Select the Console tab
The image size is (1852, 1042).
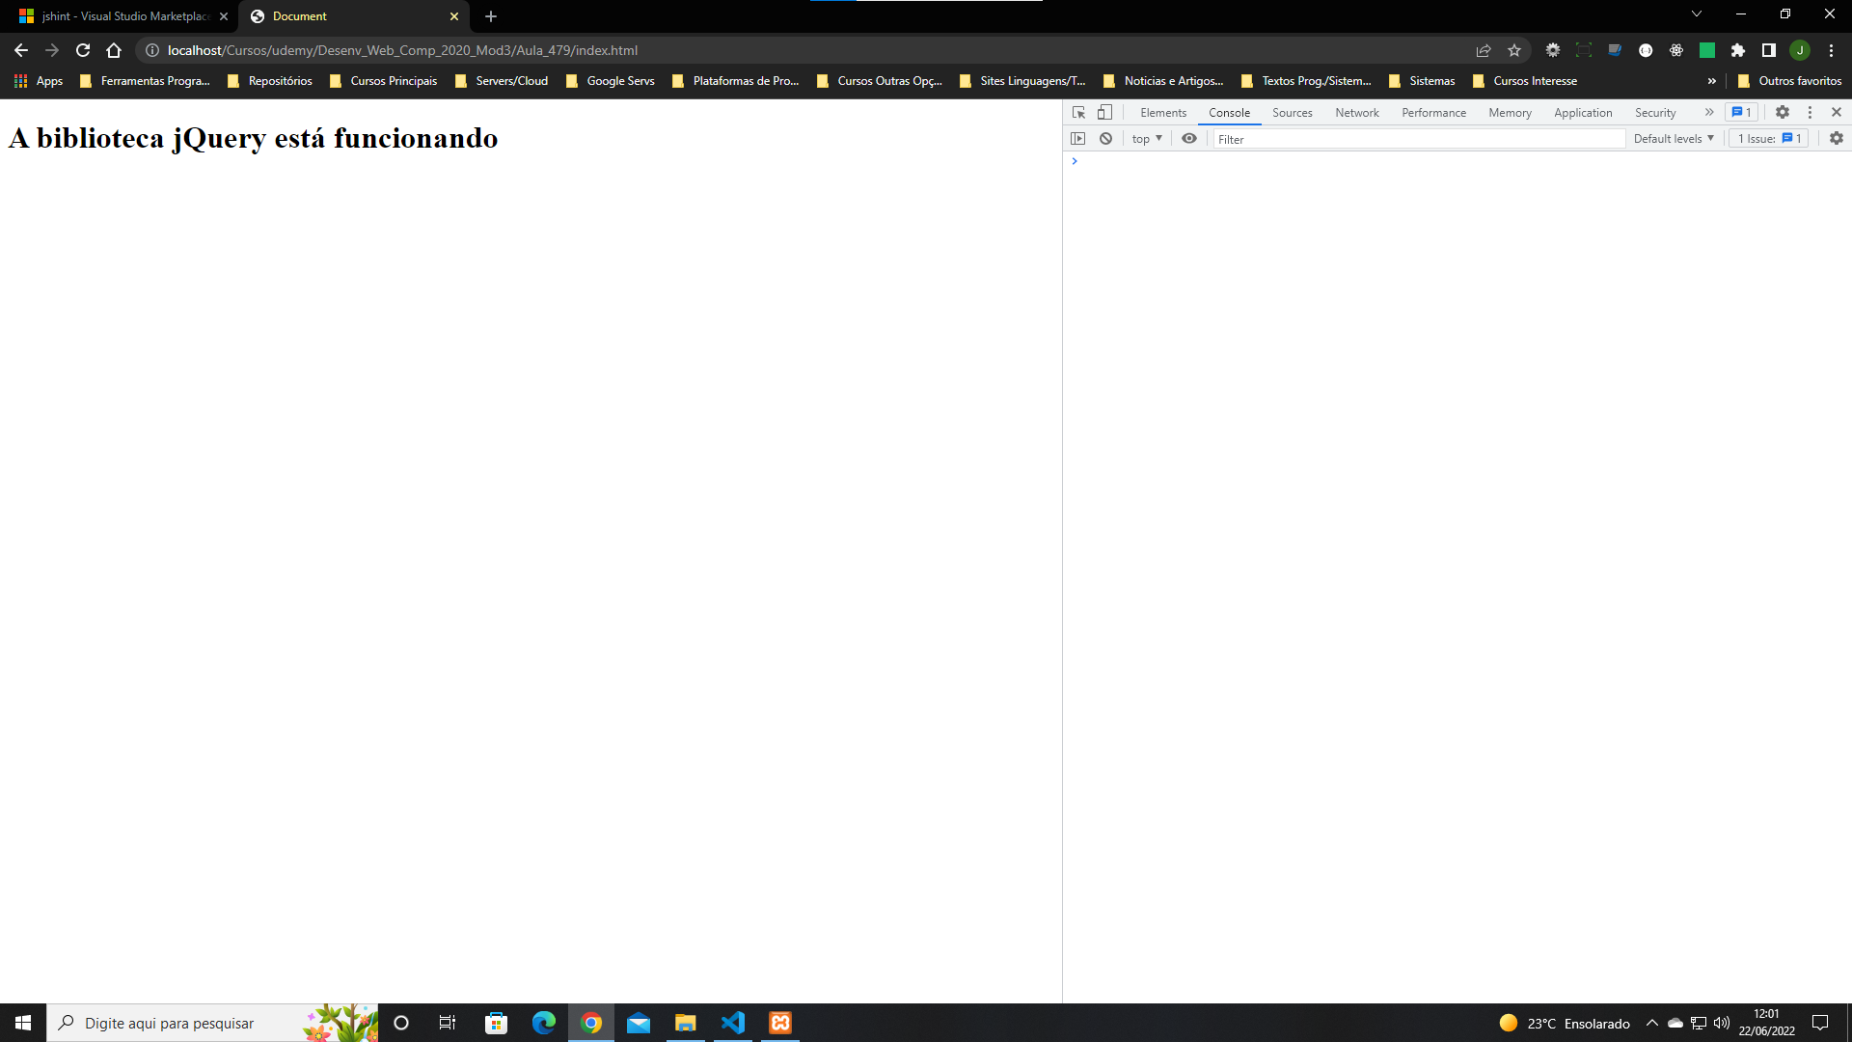pos(1229,113)
